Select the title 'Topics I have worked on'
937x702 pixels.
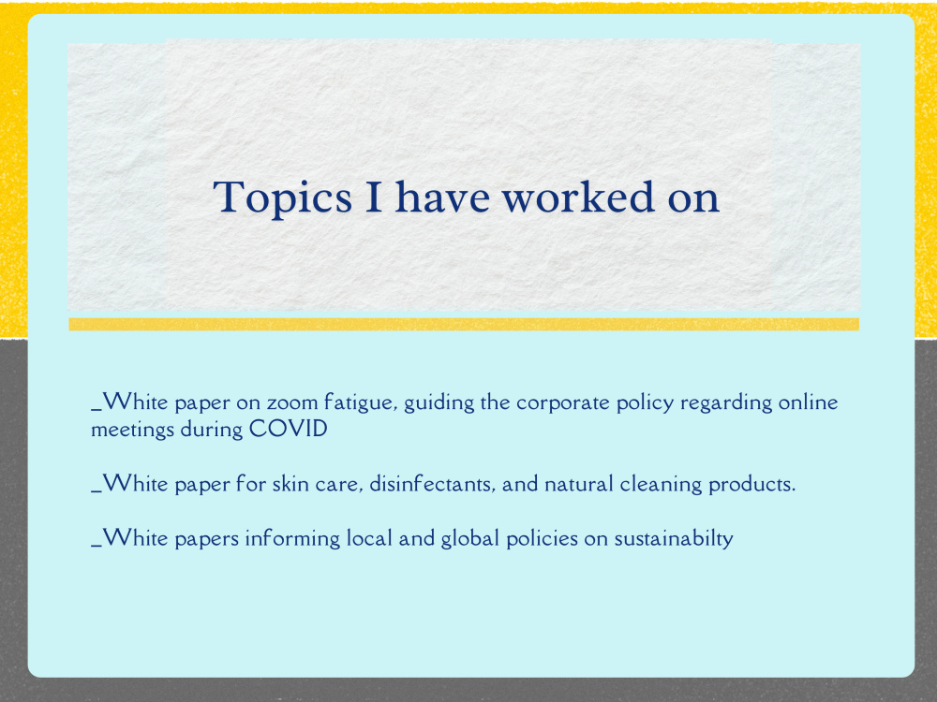(466, 197)
